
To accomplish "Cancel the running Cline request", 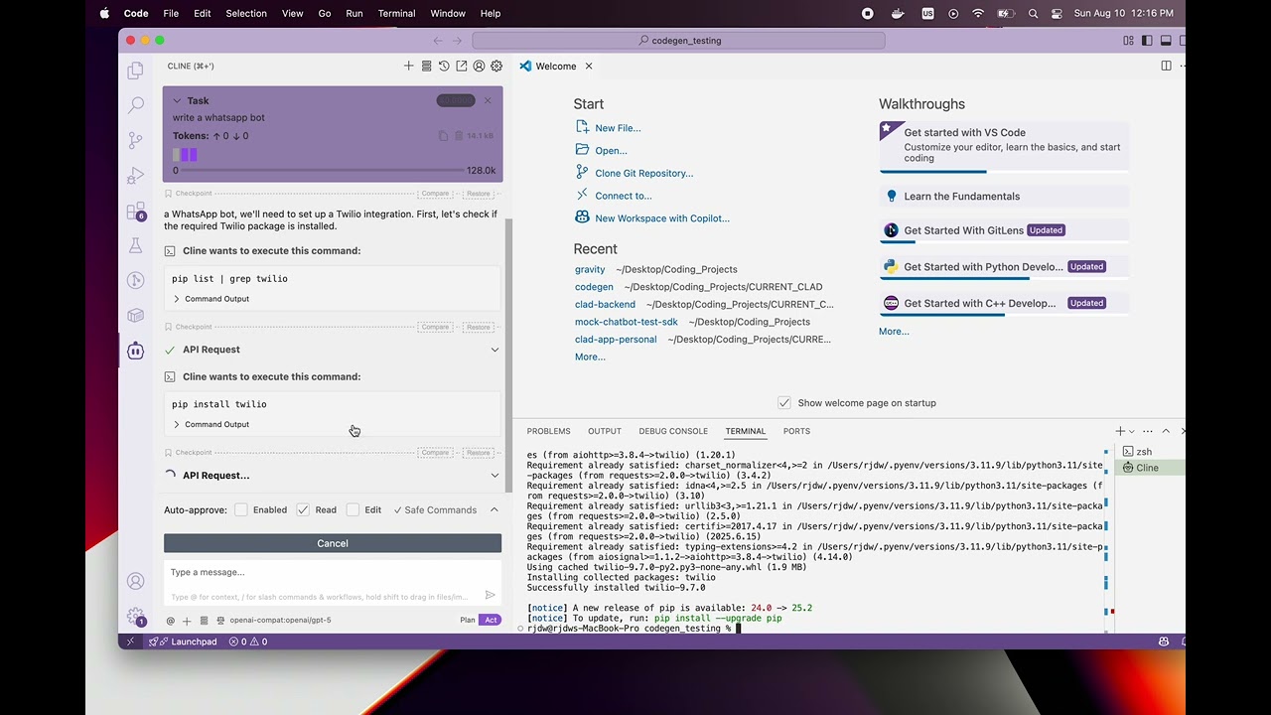I will coord(333,543).
